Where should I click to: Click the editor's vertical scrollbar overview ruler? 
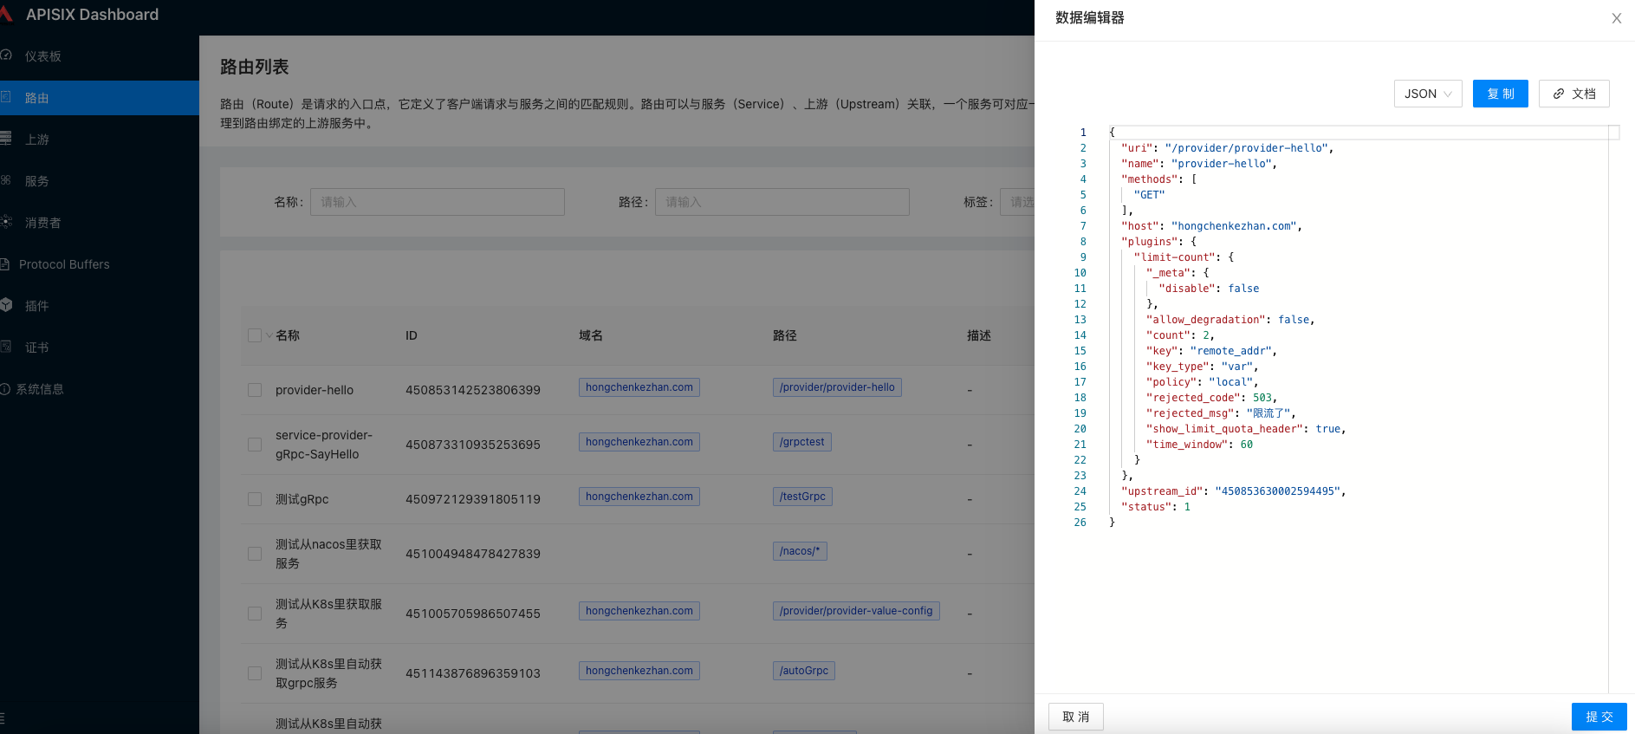pyautogui.click(x=1614, y=409)
